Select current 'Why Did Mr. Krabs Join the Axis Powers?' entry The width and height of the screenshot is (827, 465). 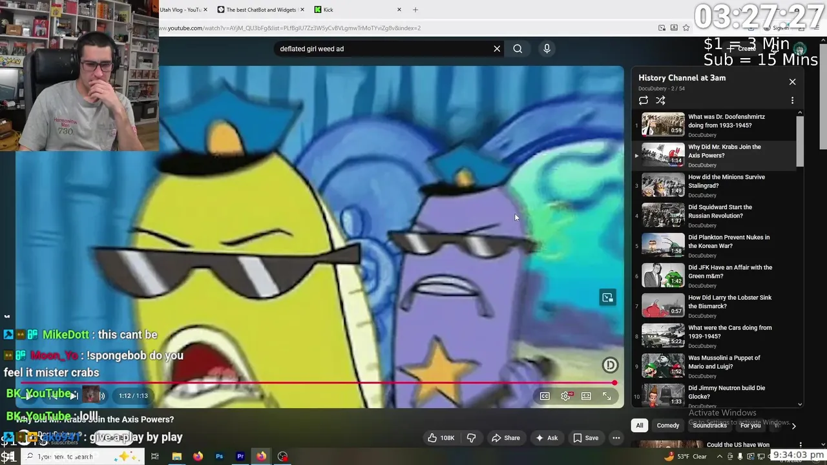[x=715, y=155]
